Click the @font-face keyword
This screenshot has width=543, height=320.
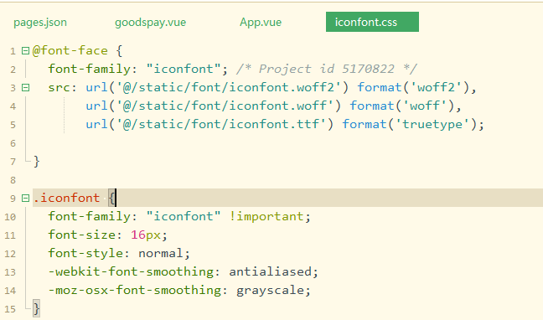click(70, 51)
